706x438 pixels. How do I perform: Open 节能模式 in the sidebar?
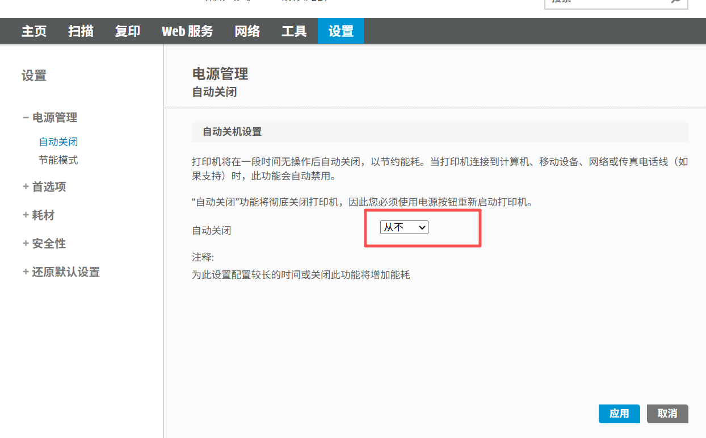58,160
